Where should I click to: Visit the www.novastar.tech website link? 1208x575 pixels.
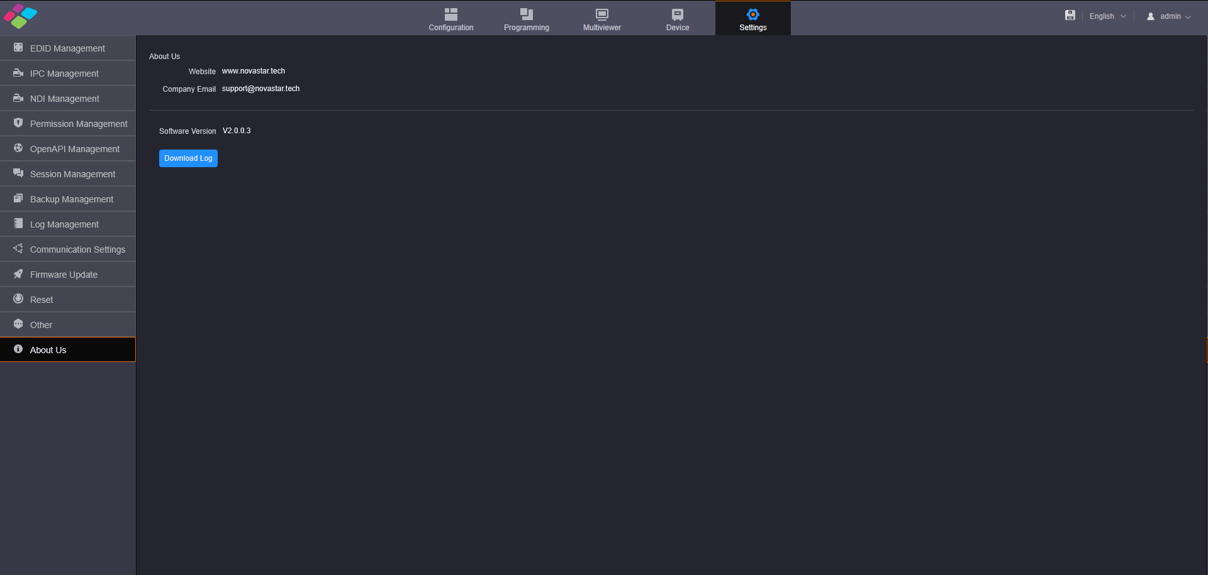[254, 71]
